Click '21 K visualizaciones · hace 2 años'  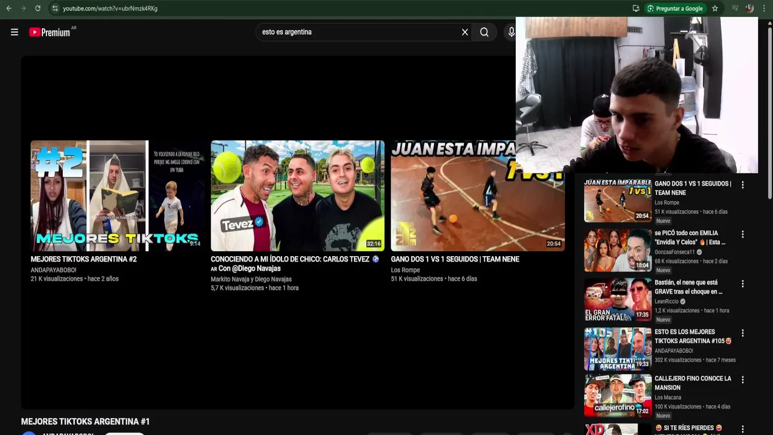(x=74, y=279)
